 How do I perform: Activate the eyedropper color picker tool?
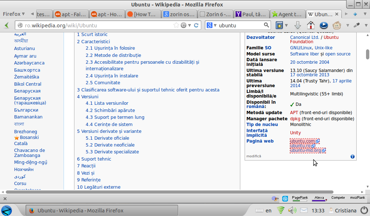tap(357, 25)
